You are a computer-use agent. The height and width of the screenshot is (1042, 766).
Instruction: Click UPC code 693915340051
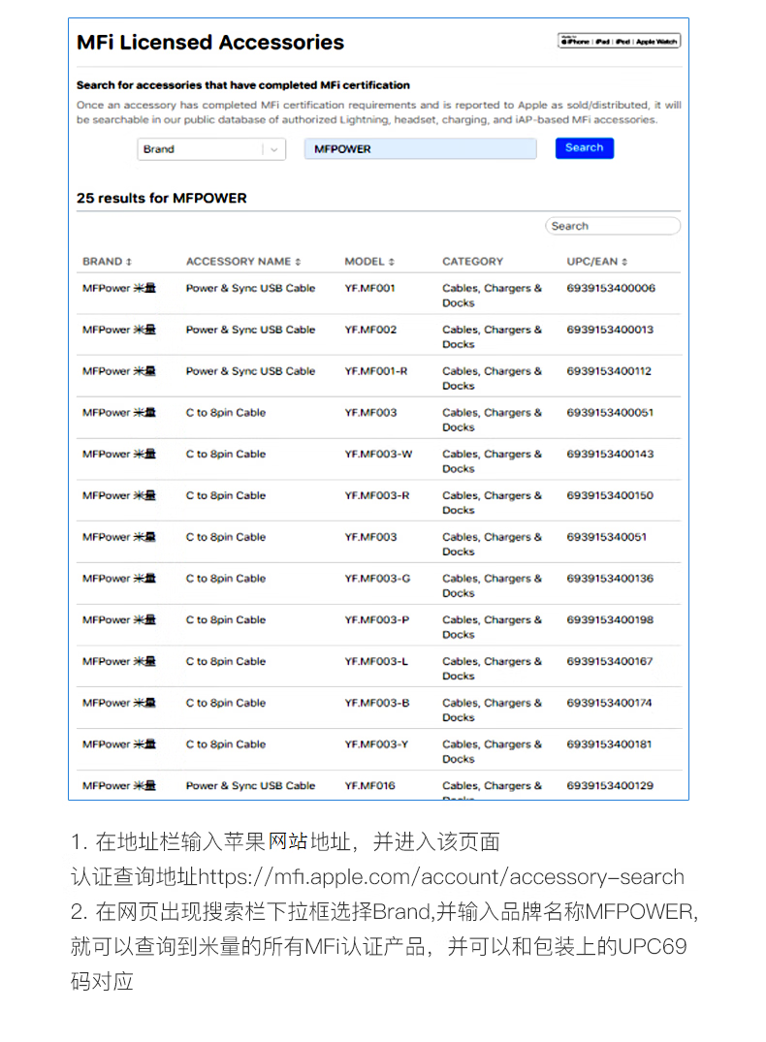[606, 537]
